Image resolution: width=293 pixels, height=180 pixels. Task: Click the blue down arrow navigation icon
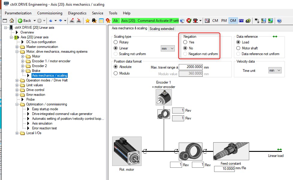[60, 21]
